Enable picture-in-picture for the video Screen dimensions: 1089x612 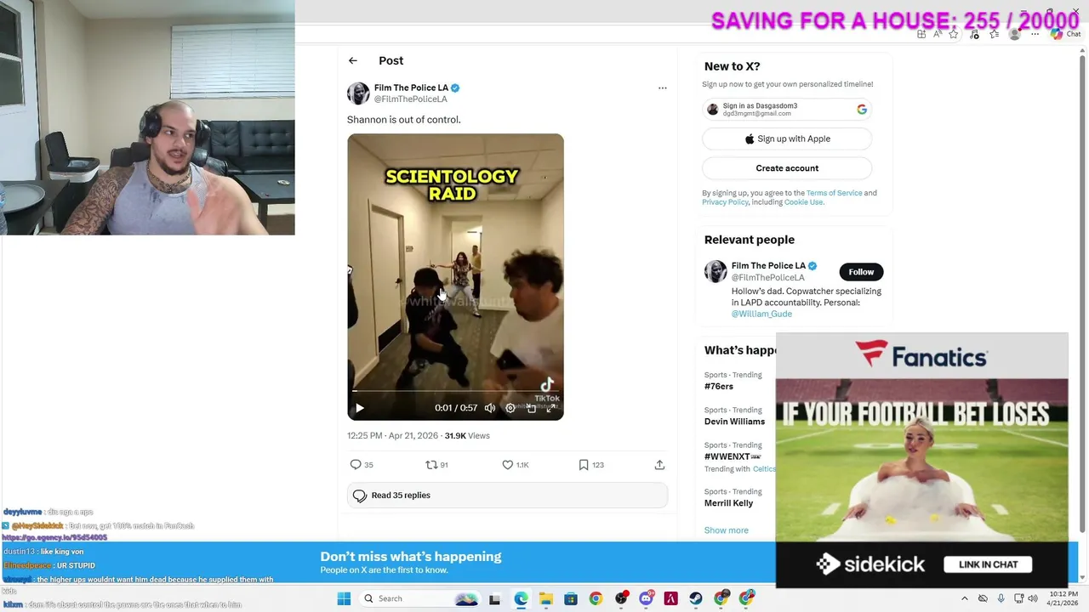pyautogui.click(x=531, y=408)
